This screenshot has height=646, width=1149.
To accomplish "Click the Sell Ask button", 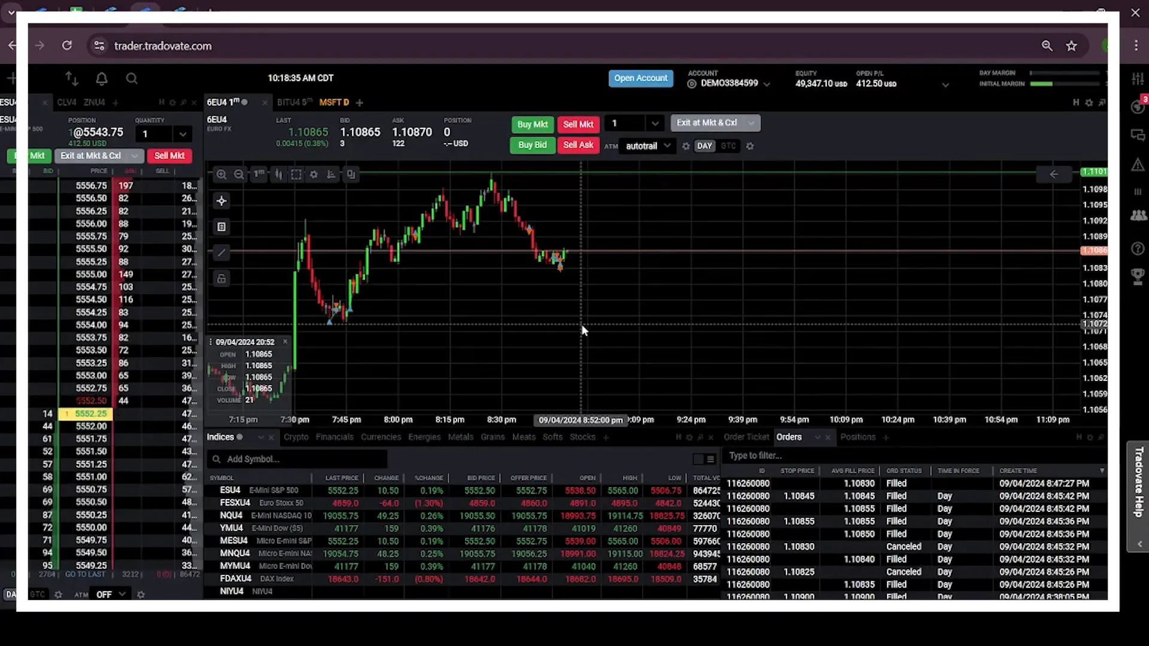I will pyautogui.click(x=578, y=145).
